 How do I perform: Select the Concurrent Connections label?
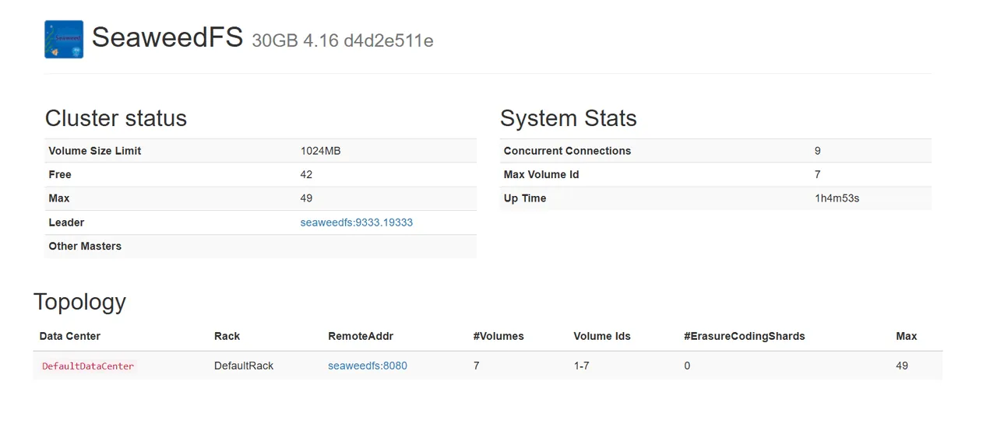(568, 151)
